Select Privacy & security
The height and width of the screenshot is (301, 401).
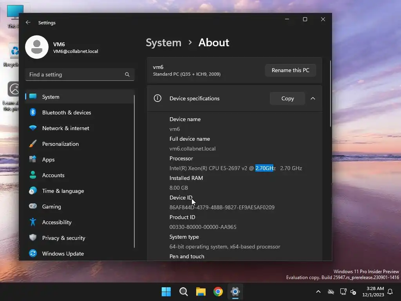click(80, 238)
